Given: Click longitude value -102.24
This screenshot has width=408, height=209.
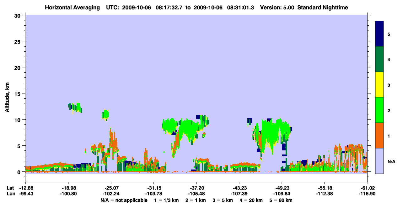Looking at the screenshot, I should click(x=111, y=194).
